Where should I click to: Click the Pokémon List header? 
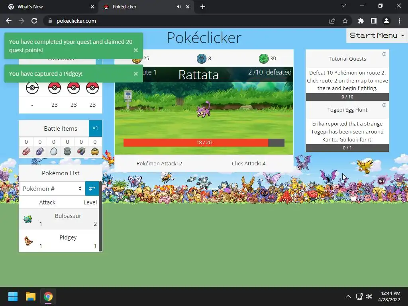point(61,173)
